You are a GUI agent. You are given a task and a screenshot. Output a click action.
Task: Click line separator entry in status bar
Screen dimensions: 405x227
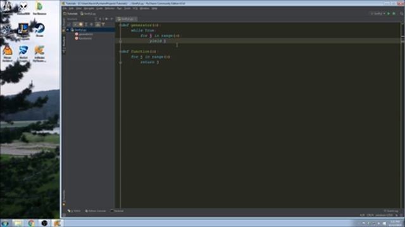click(370, 215)
